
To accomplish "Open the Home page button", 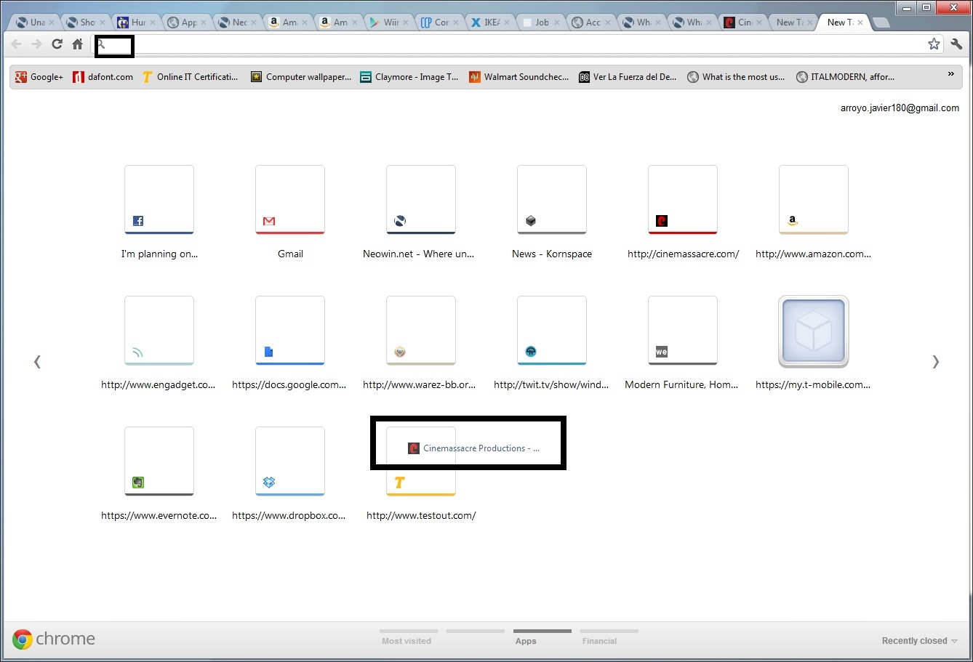I will (77, 44).
